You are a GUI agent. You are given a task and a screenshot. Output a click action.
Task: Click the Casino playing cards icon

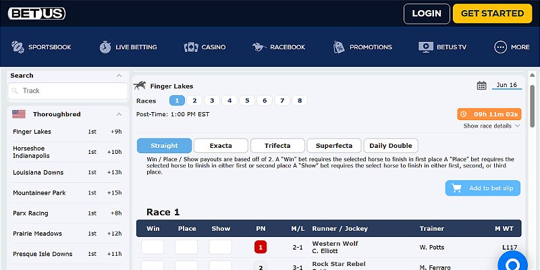tap(191, 47)
